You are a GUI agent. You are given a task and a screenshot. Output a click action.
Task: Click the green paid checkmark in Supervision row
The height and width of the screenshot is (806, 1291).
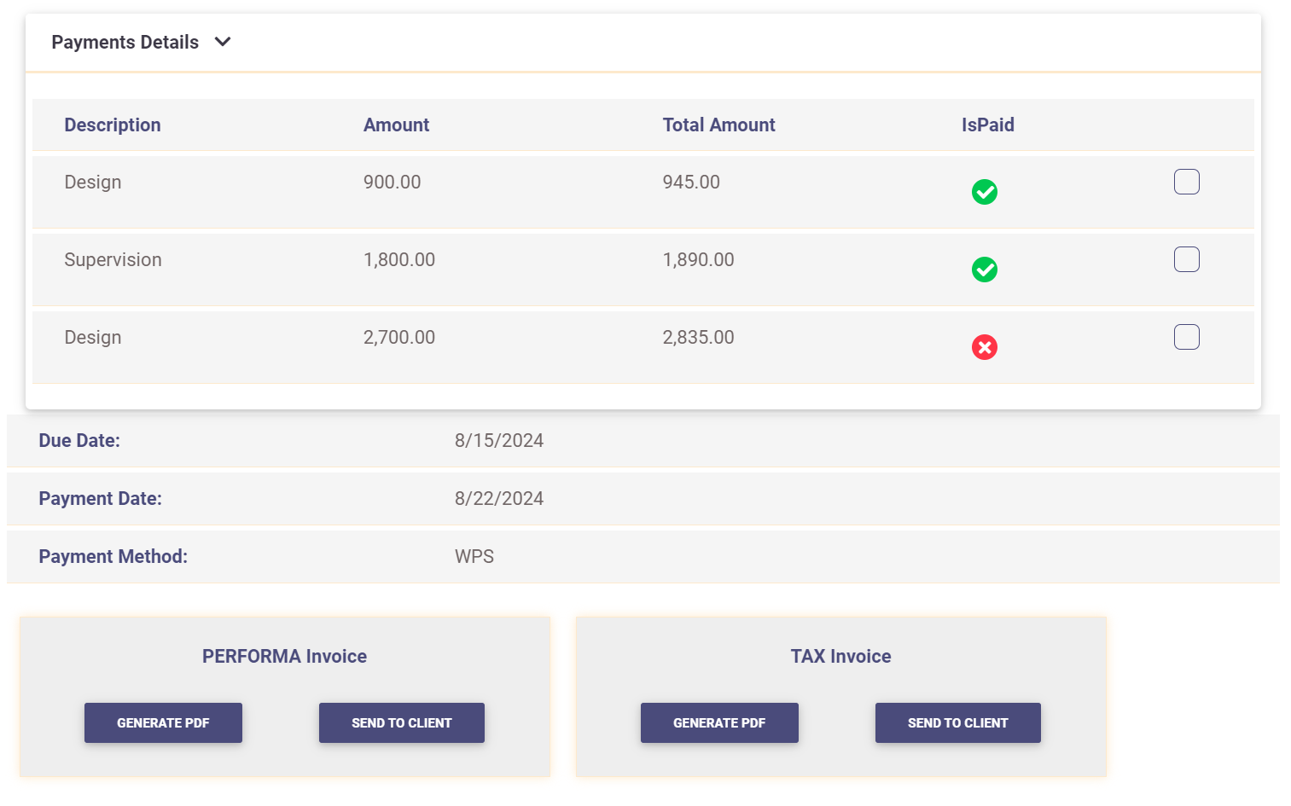[984, 270]
